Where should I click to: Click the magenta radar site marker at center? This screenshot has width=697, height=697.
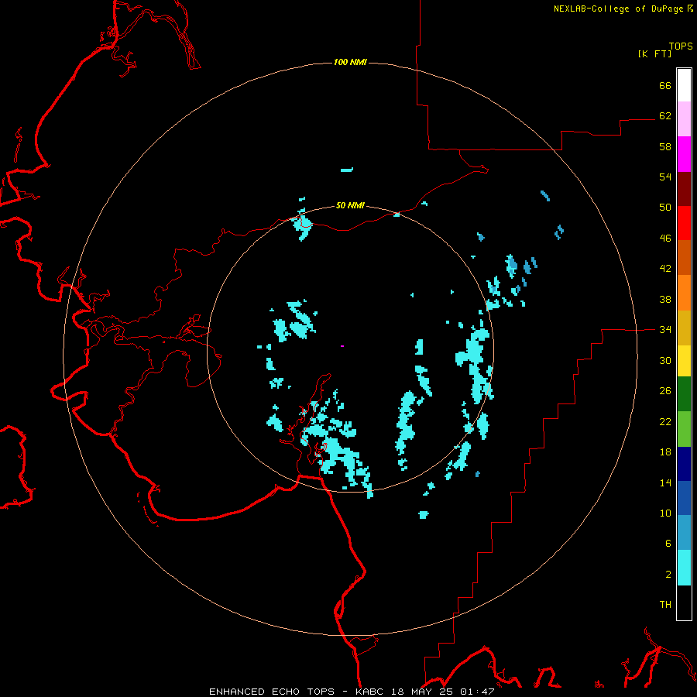(342, 346)
